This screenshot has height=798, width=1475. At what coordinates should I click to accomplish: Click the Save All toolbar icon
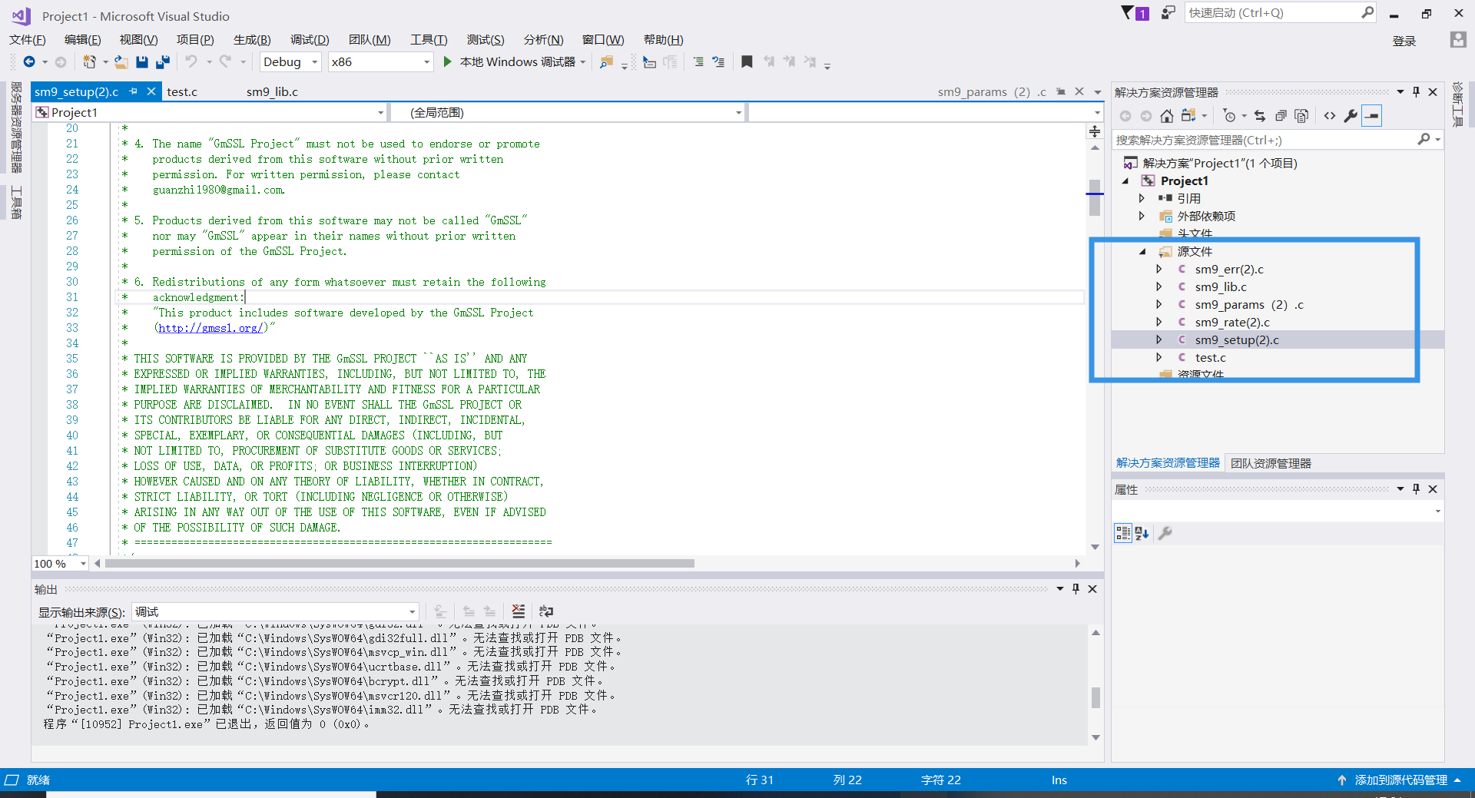(x=162, y=62)
